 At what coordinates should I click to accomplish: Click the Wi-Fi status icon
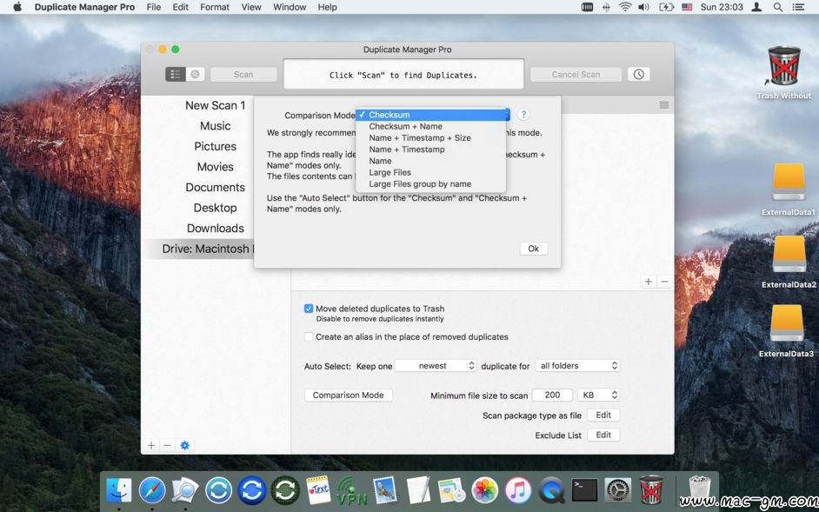pos(625,7)
